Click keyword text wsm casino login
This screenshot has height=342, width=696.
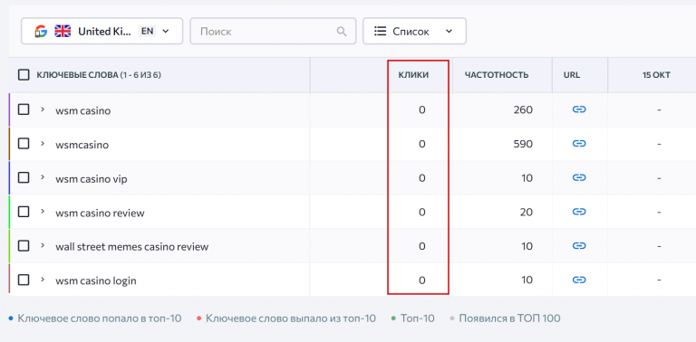pyautogui.click(x=96, y=280)
